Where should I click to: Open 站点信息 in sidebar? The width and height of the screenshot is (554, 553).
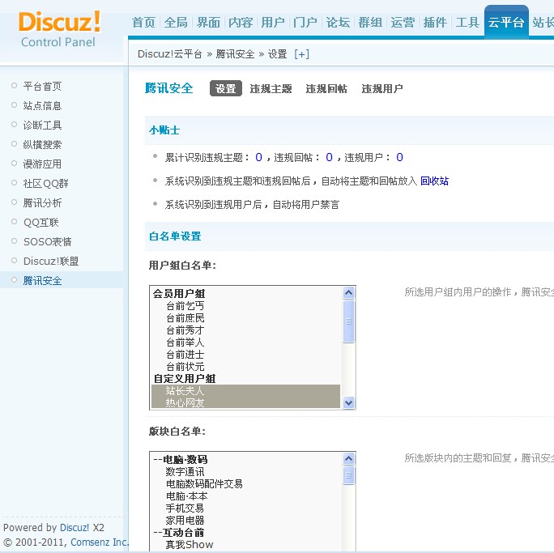click(42, 105)
